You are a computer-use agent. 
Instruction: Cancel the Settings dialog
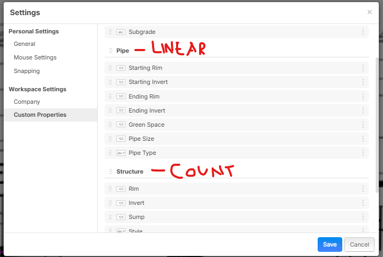(359, 244)
